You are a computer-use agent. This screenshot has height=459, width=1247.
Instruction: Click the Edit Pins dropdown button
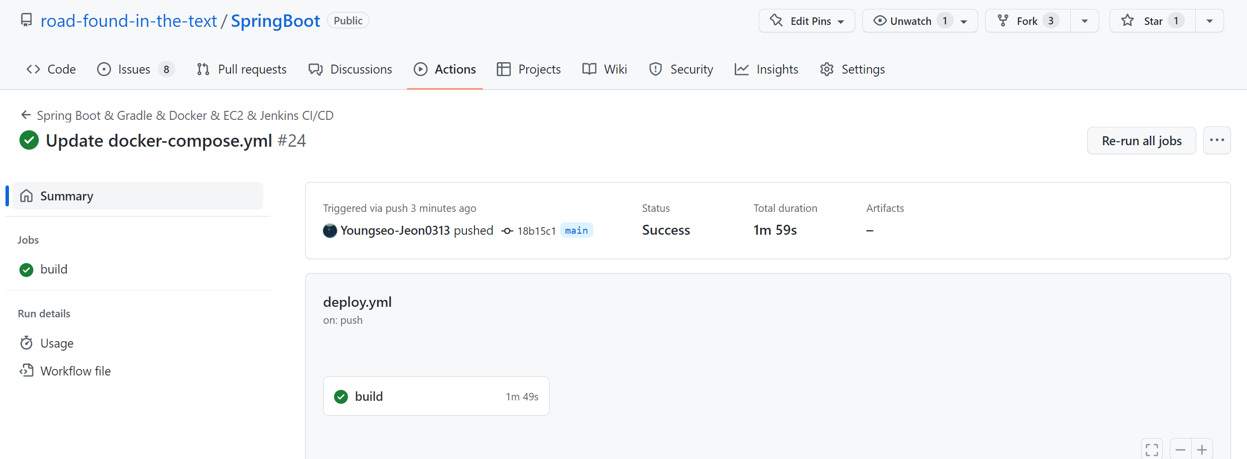(x=806, y=21)
